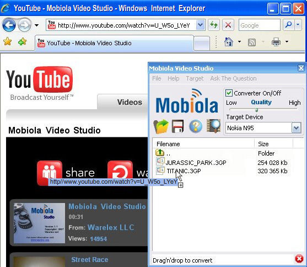Viewport: 307px width, 267px height.
Task: Minimize the Internet Explorer window
Action: pyautogui.click(x=273, y=9)
